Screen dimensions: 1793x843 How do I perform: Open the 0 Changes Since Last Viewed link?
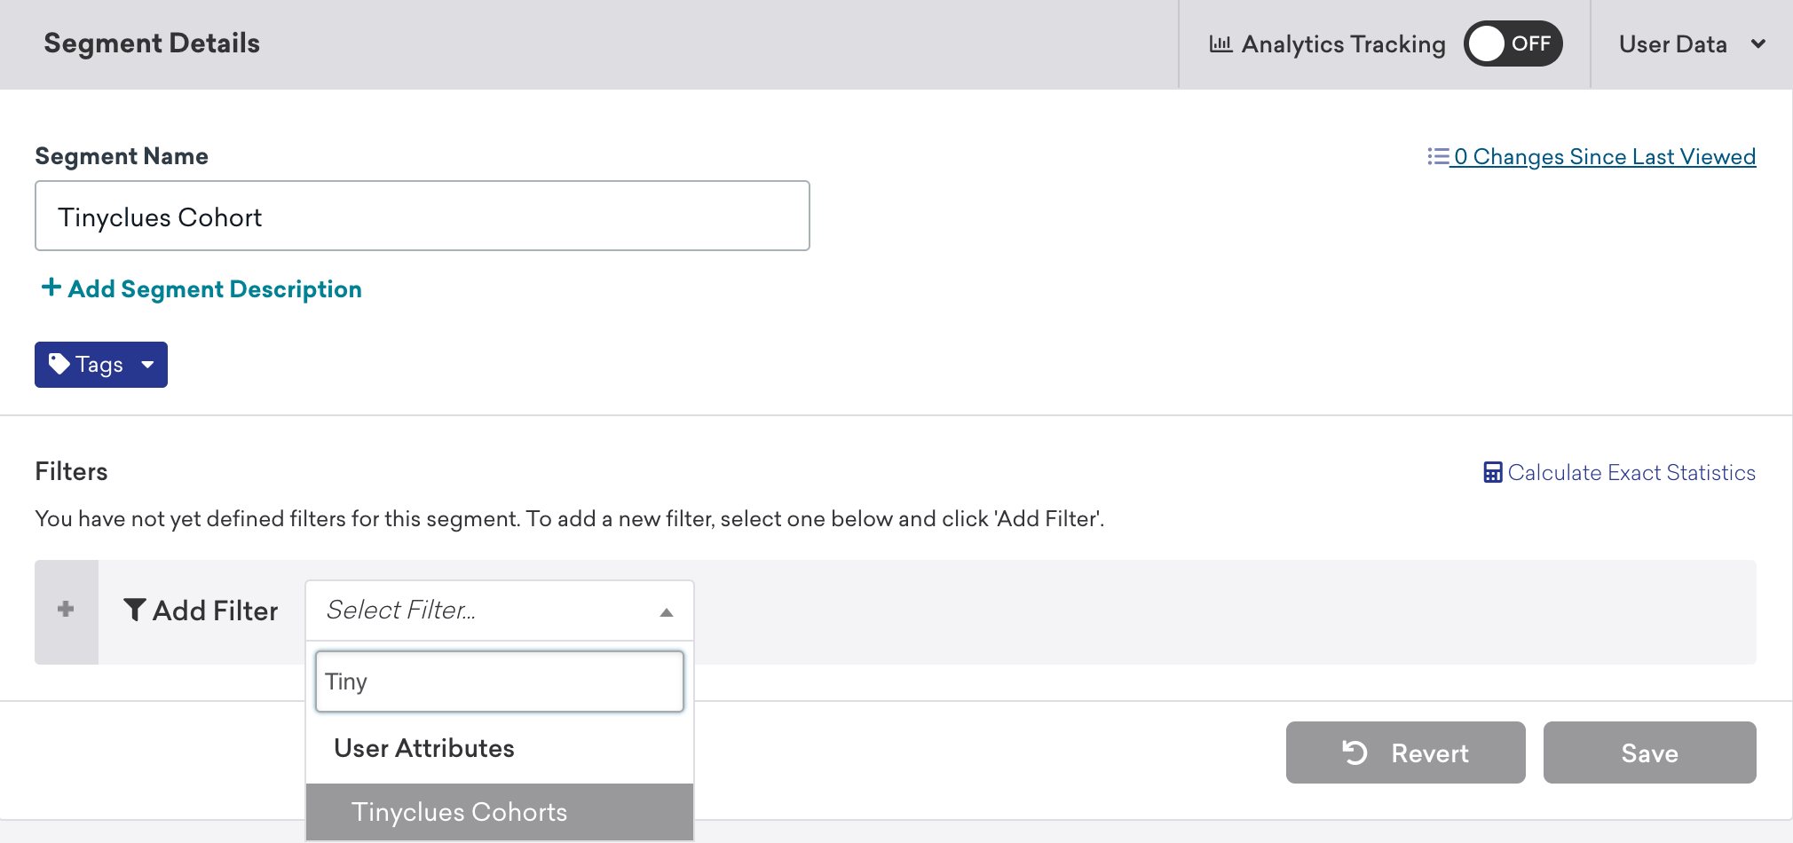[1604, 156]
